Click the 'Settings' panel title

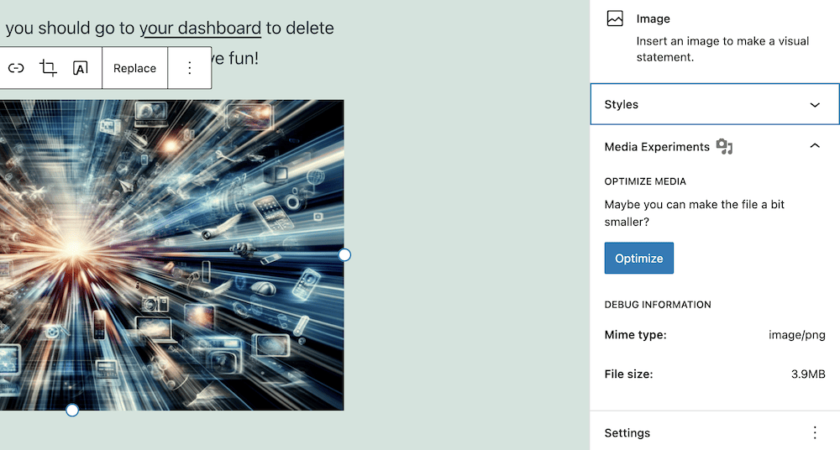point(627,433)
